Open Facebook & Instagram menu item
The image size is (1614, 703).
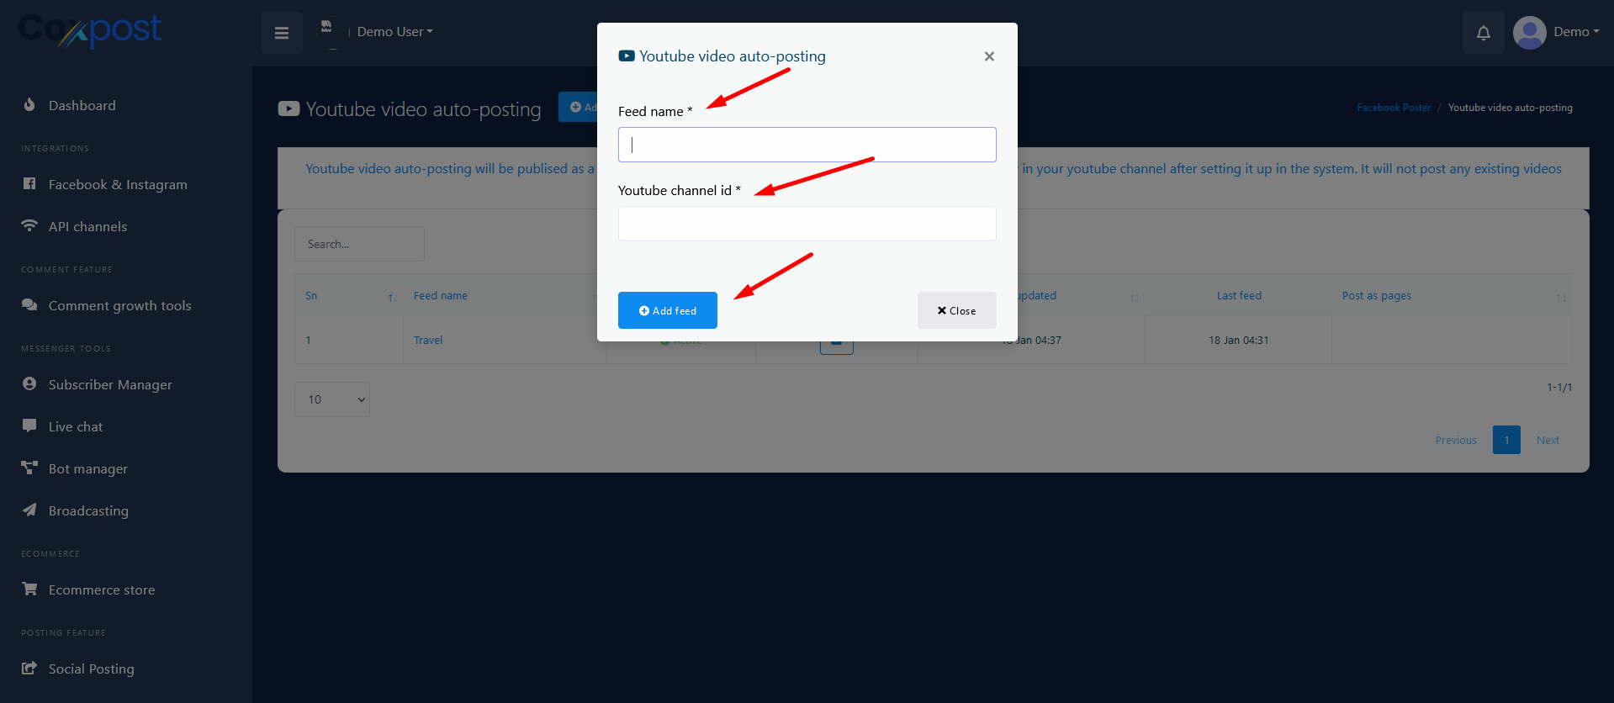point(118,184)
